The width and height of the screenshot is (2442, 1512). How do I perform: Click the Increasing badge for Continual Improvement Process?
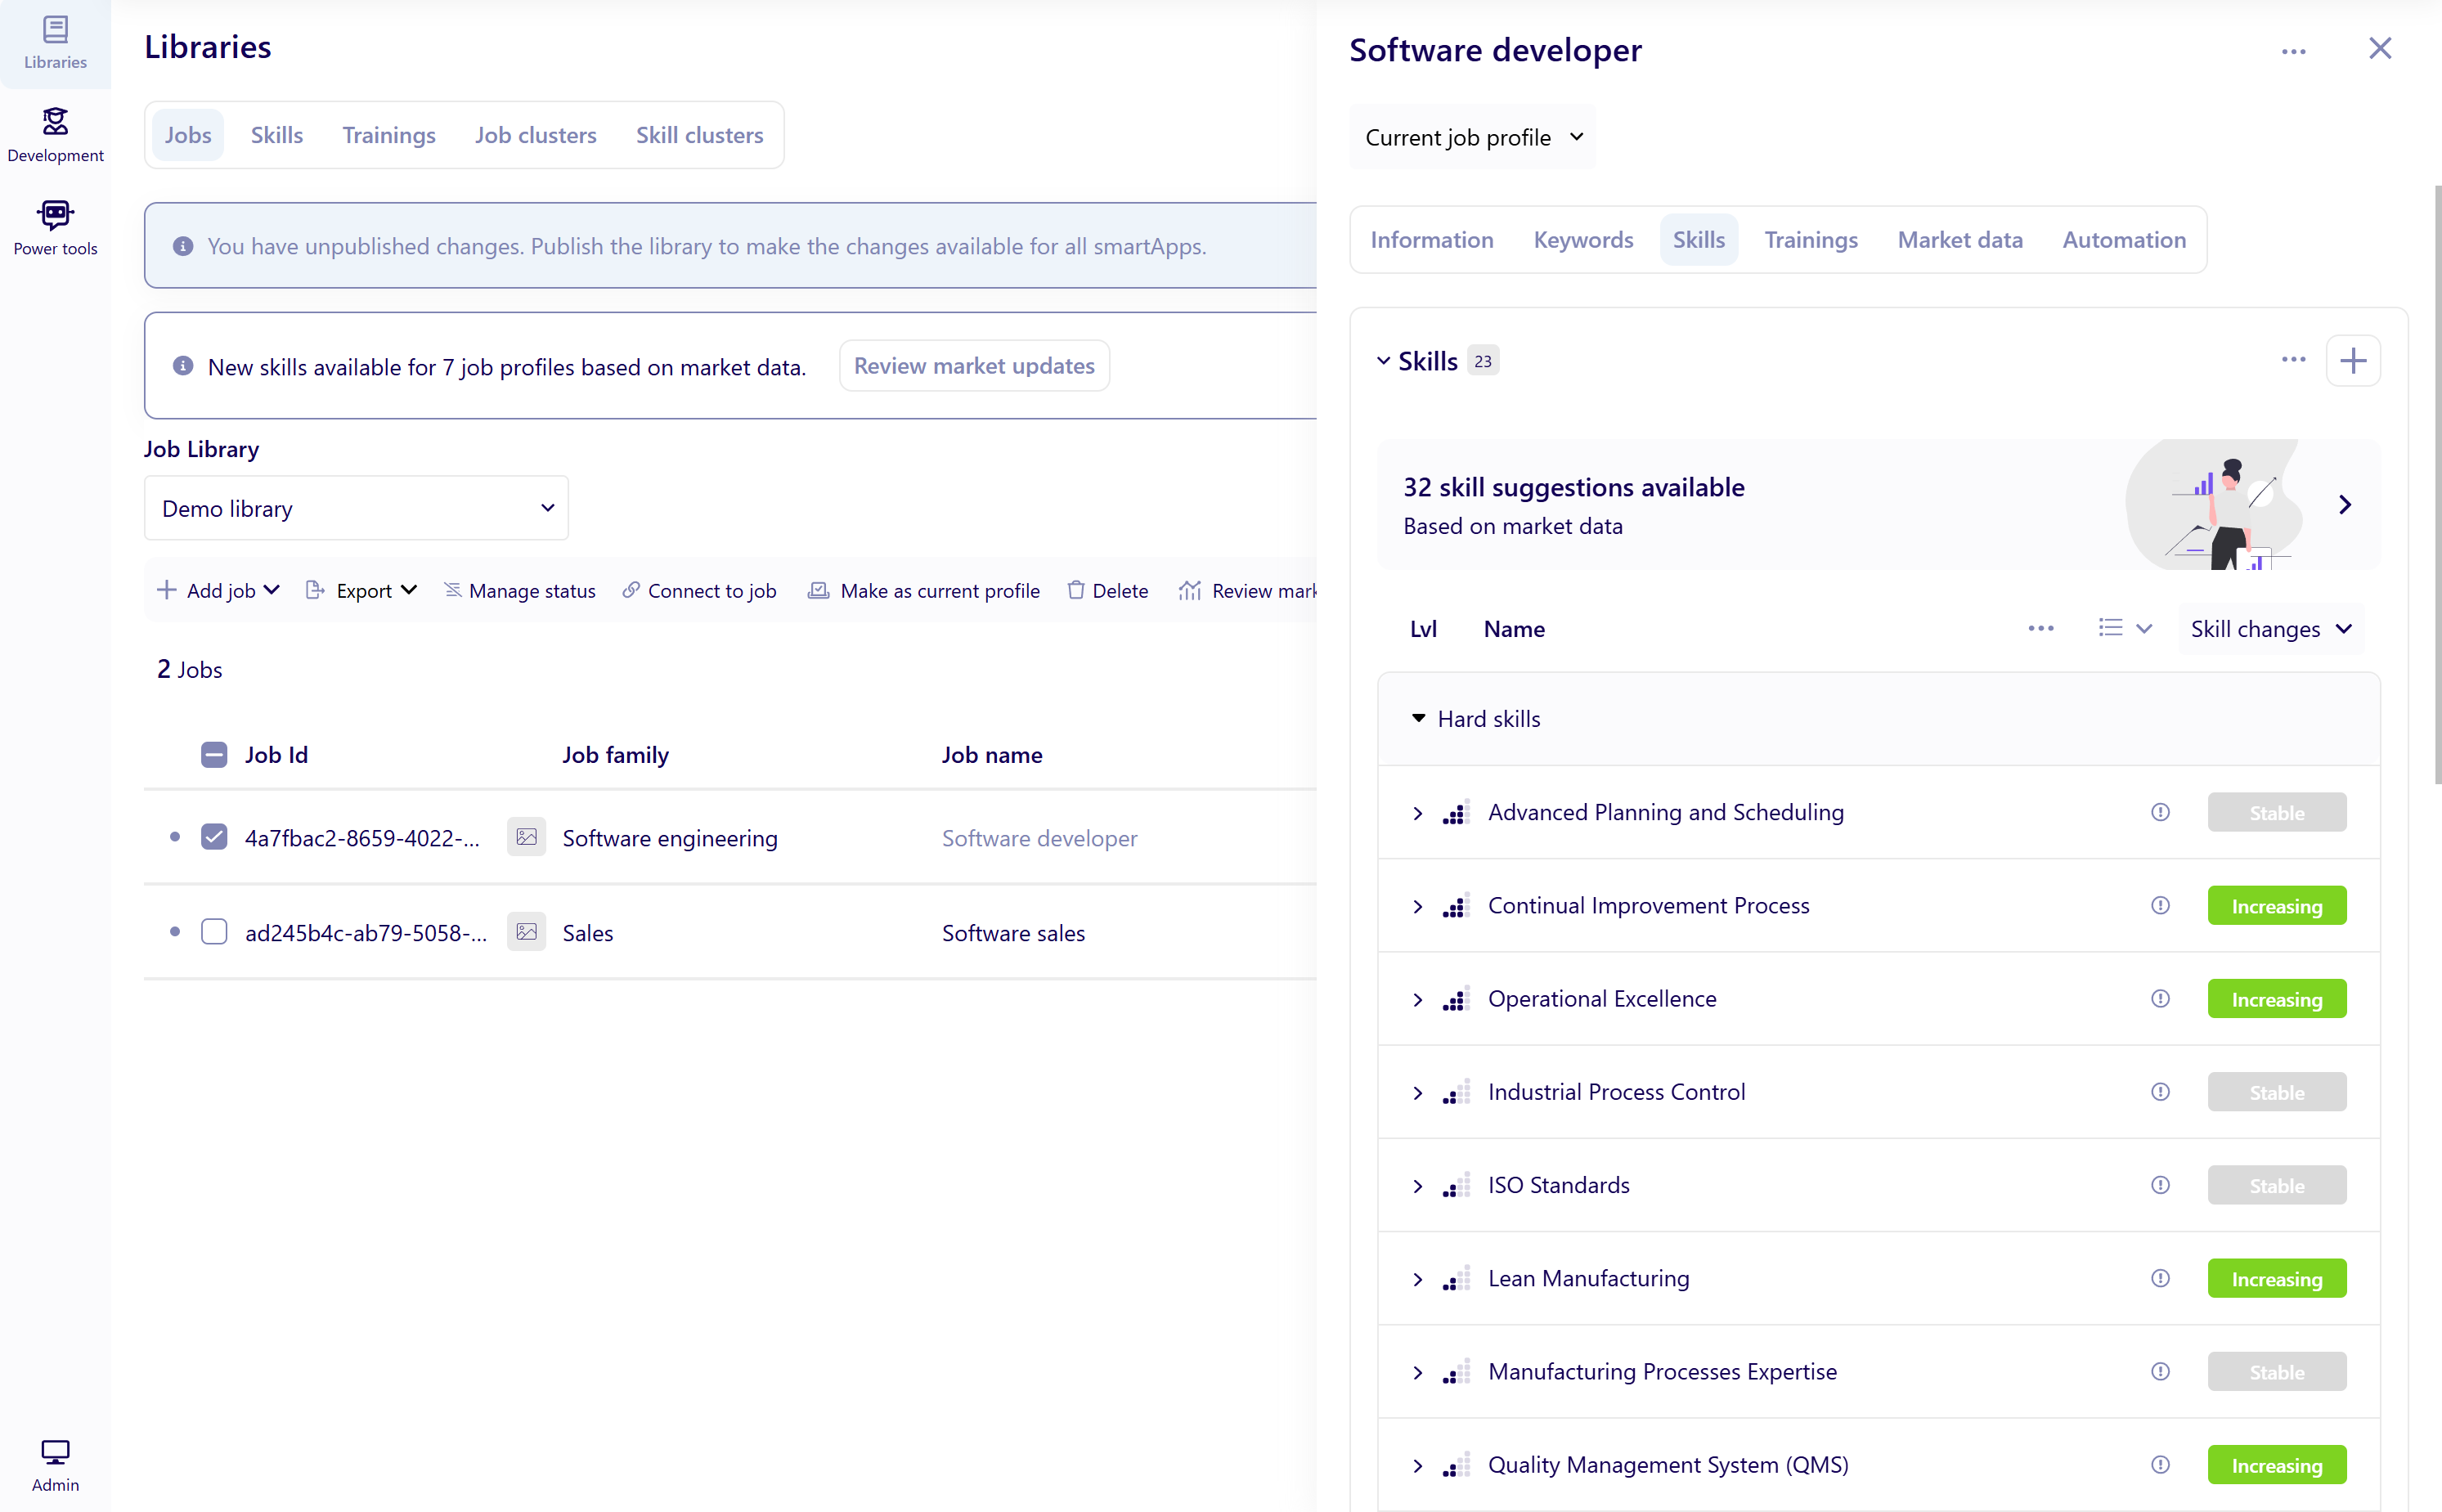2276,906
